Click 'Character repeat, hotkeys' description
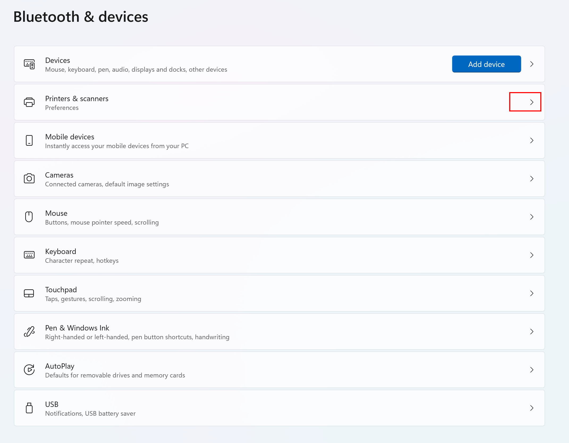 82,261
